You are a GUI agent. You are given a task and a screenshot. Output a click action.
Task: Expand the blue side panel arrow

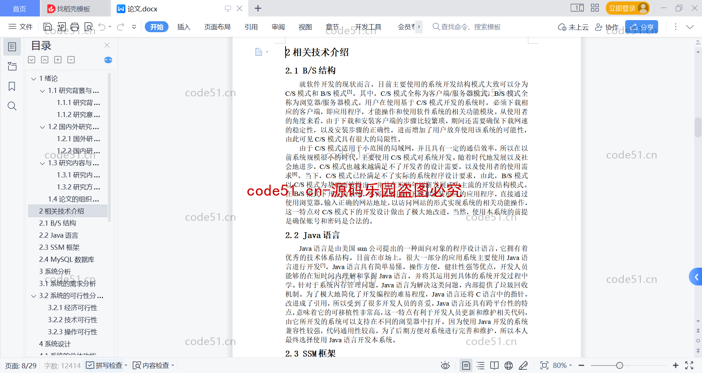pyautogui.click(x=696, y=277)
